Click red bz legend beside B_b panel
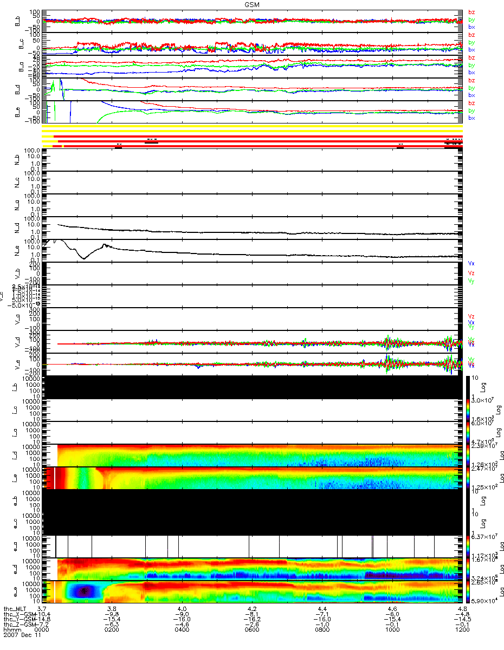Screen dimensions: 504x650 [471, 12]
